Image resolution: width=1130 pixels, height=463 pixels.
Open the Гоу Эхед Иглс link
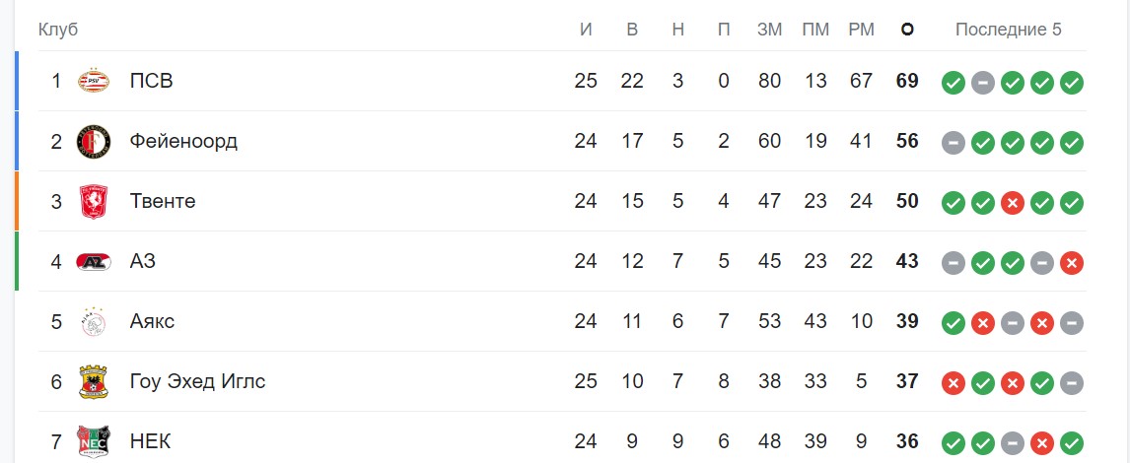[x=197, y=381]
